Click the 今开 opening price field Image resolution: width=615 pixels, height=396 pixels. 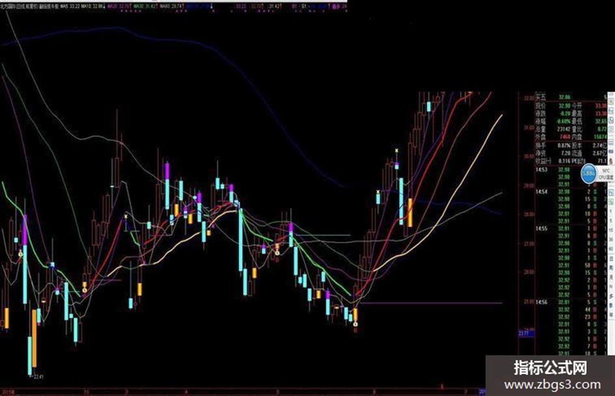589,106
